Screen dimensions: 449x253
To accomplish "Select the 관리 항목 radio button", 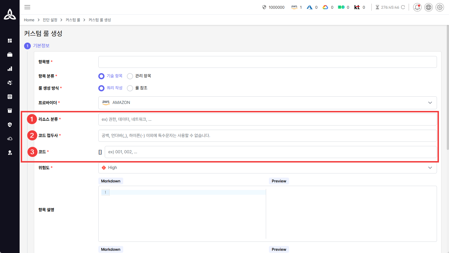I will (x=130, y=76).
